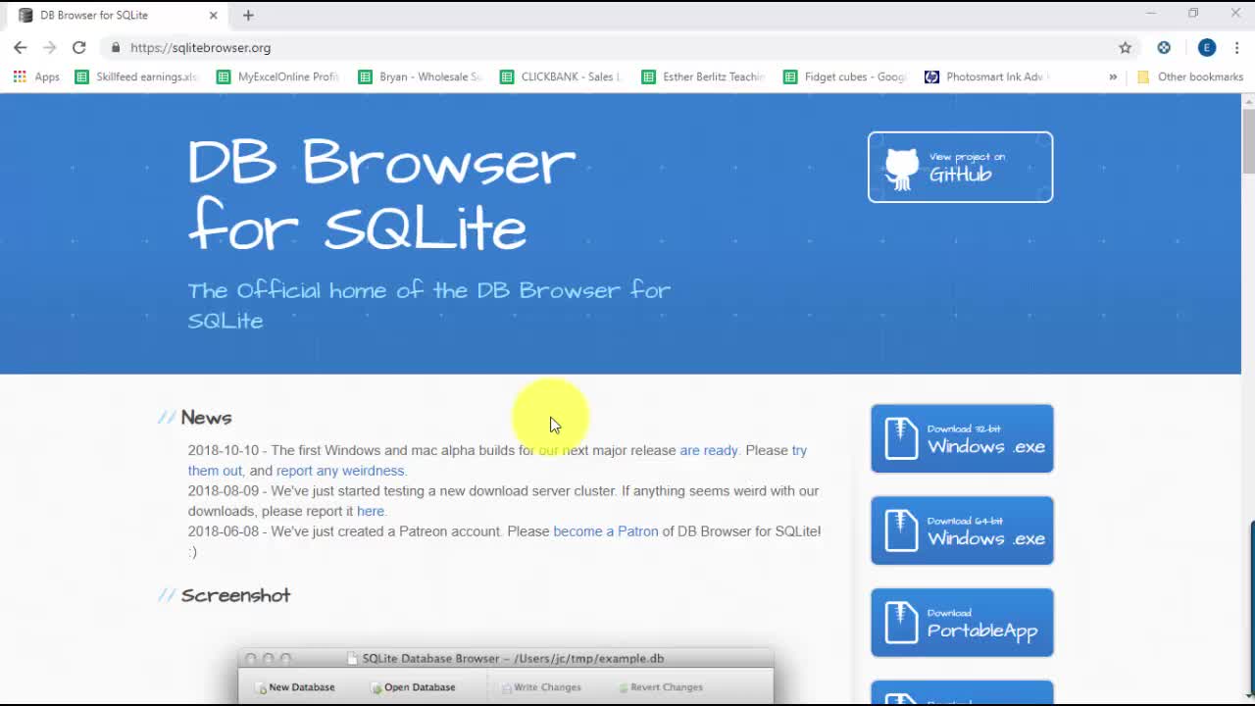The height and width of the screenshot is (706, 1255).
Task: Follow the 'become a Patron' link
Action: [605, 531]
